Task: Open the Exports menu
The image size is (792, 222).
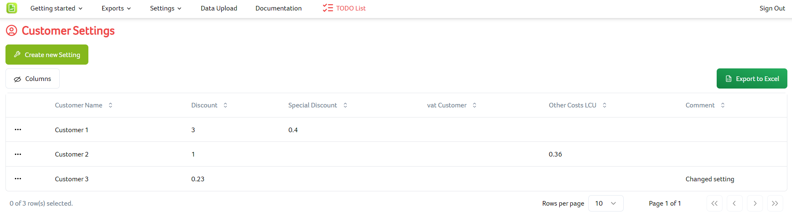Action: click(116, 8)
